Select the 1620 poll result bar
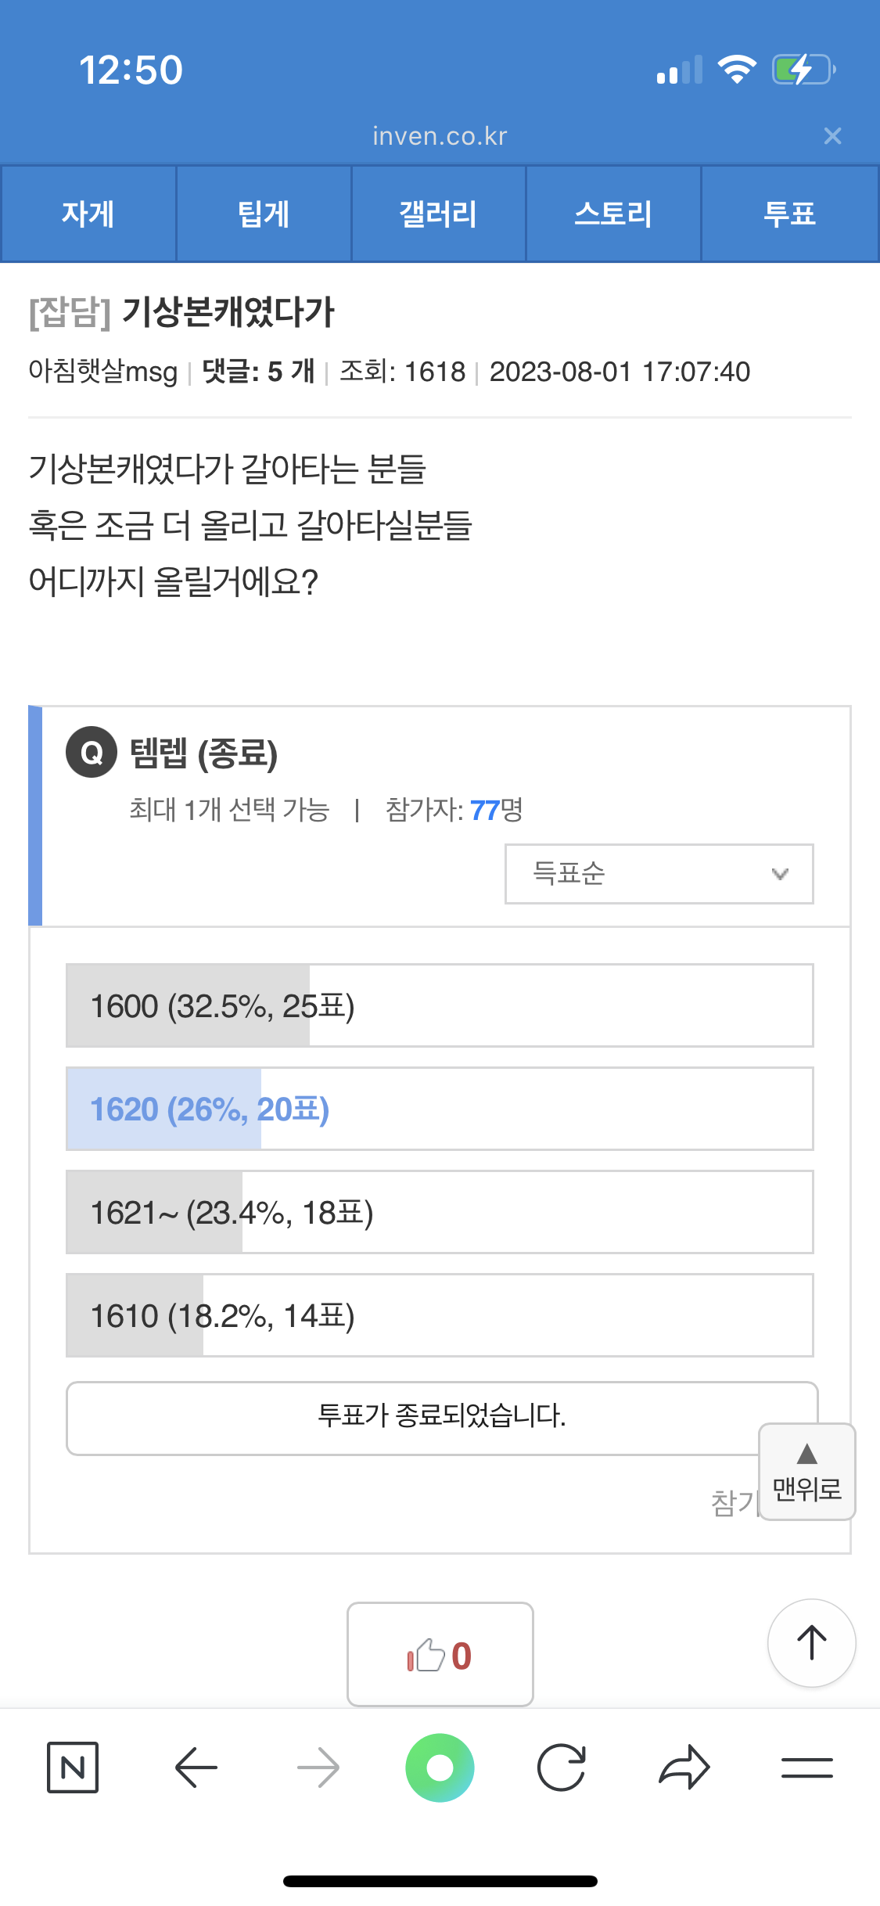This screenshot has height=1906, width=880. pyautogui.click(x=440, y=1109)
